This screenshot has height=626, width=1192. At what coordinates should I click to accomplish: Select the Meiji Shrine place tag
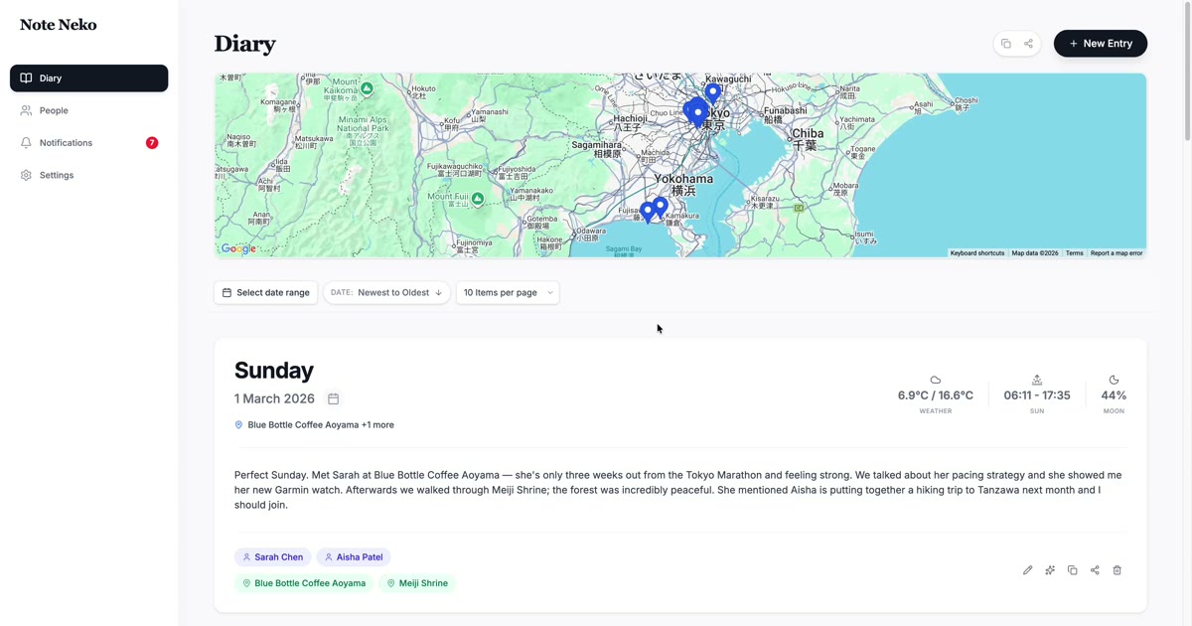[417, 583]
